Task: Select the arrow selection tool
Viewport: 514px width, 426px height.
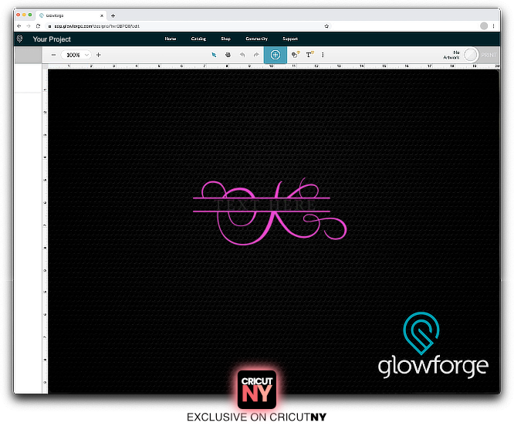Action: pos(215,55)
